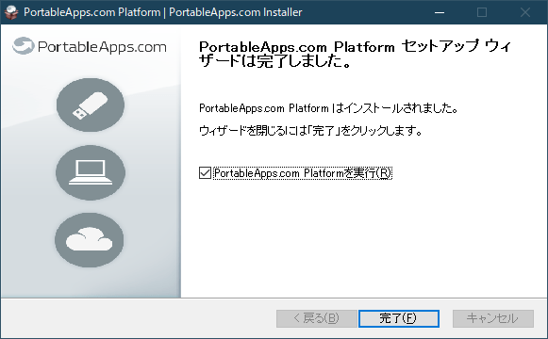Click the 完了(F) finish button
The width and height of the screenshot is (548, 339).
click(x=399, y=318)
